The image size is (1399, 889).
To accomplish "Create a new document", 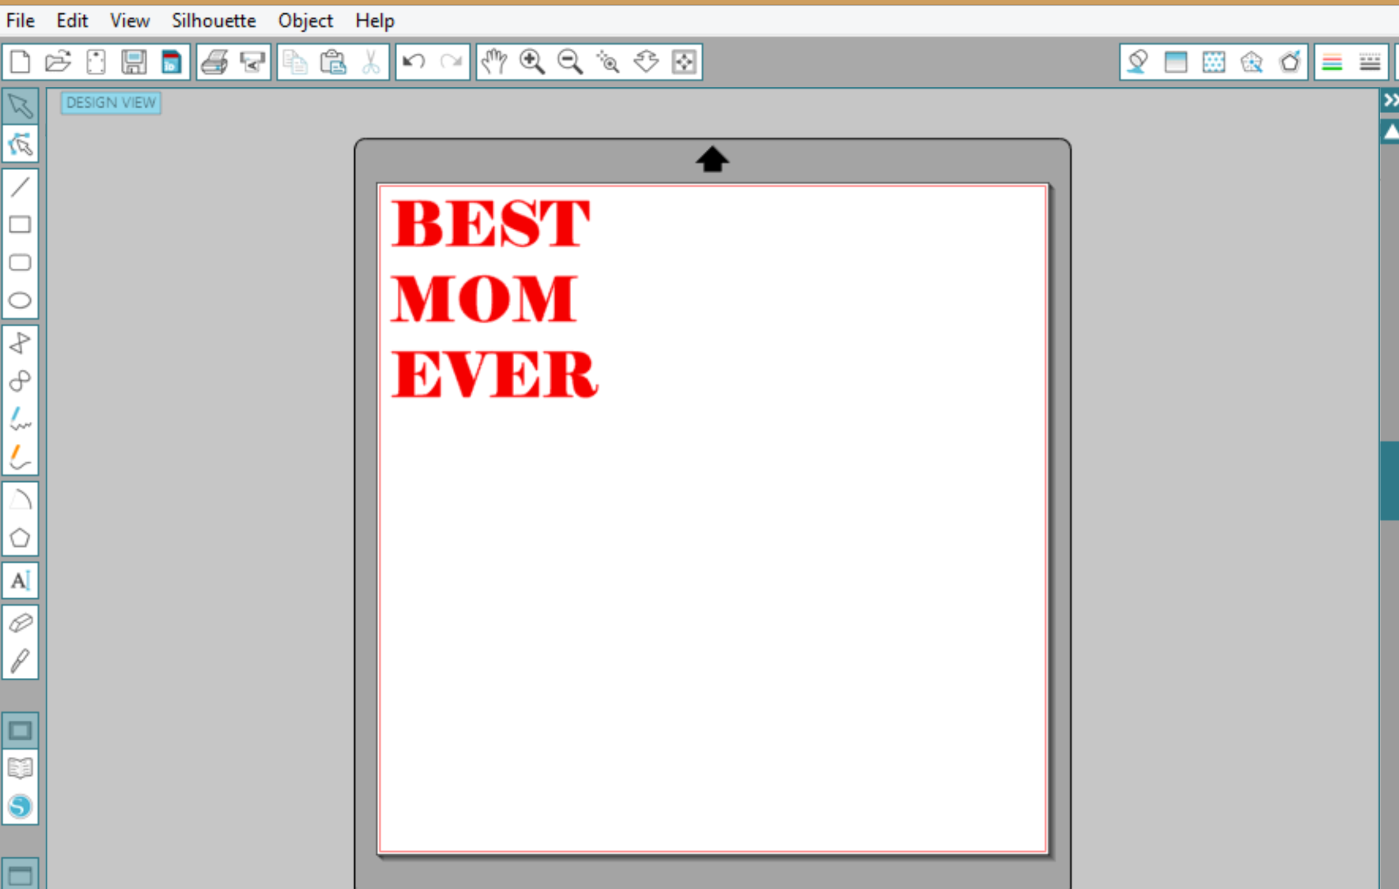I will coord(20,62).
